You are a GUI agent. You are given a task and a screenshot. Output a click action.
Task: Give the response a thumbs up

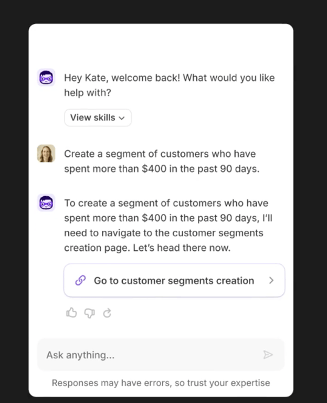tap(71, 313)
